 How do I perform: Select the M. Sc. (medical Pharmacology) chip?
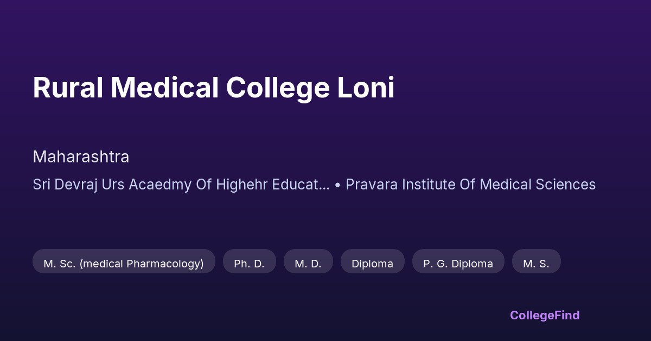coord(124,264)
